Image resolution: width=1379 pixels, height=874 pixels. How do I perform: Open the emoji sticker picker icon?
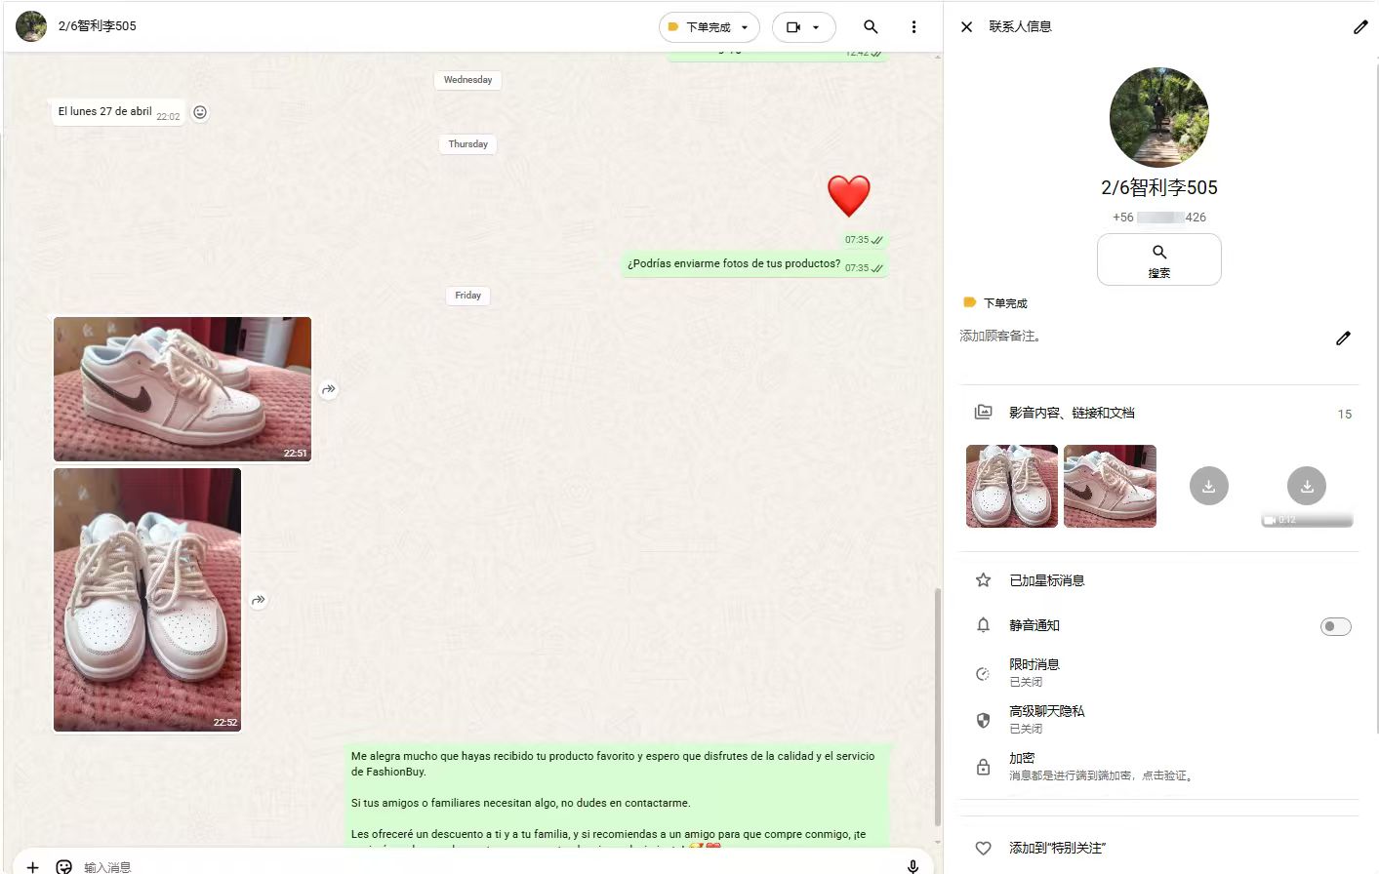tap(64, 866)
